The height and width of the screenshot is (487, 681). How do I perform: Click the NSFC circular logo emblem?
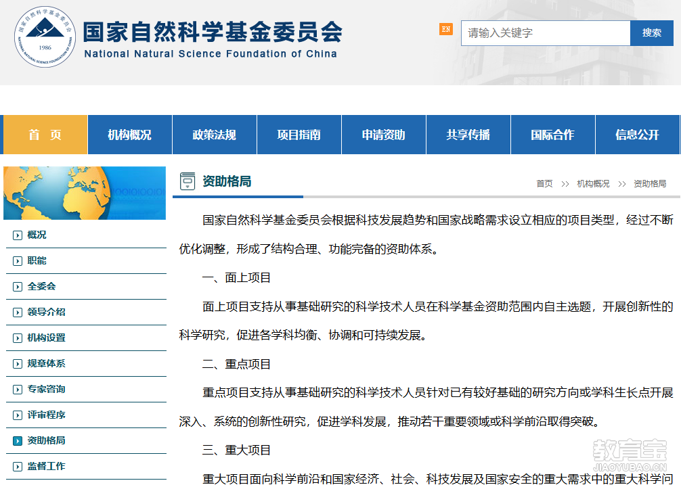[45, 37]
